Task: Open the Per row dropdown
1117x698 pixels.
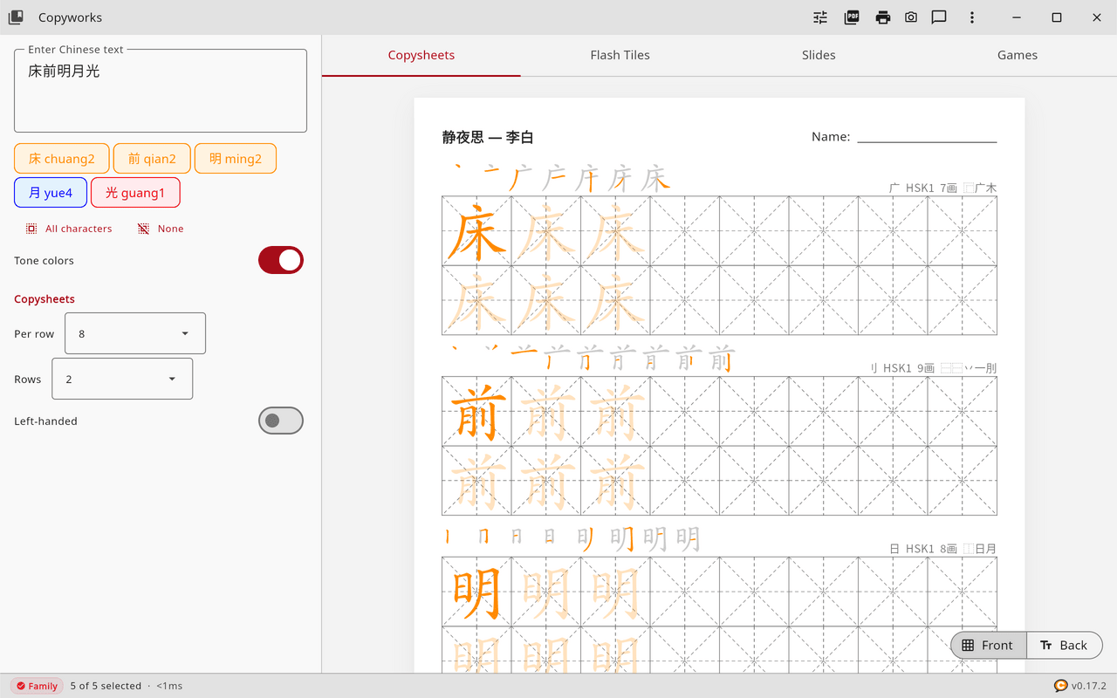Action: click(135, 333)
